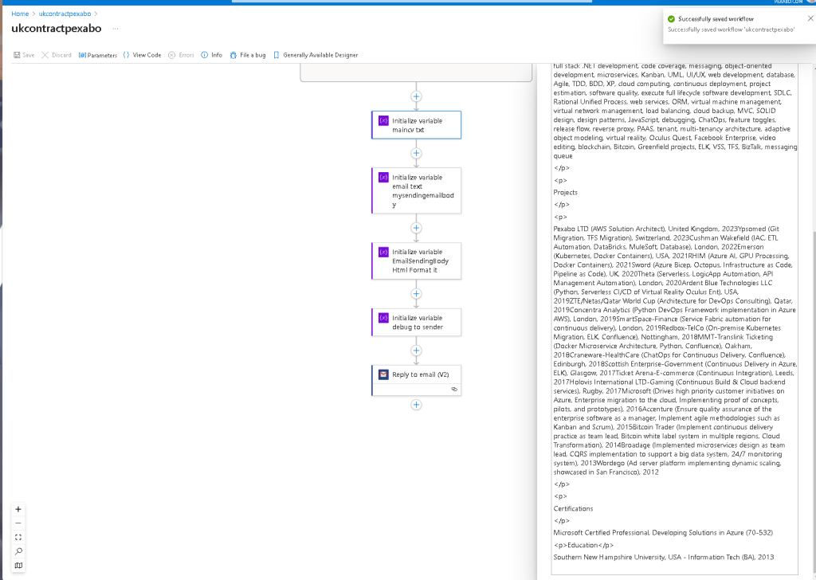Image resolution: width=816 pixels, height=580 pixels.
Task: Go to Home breadcrumb
Action: click(x=20, y=14)
